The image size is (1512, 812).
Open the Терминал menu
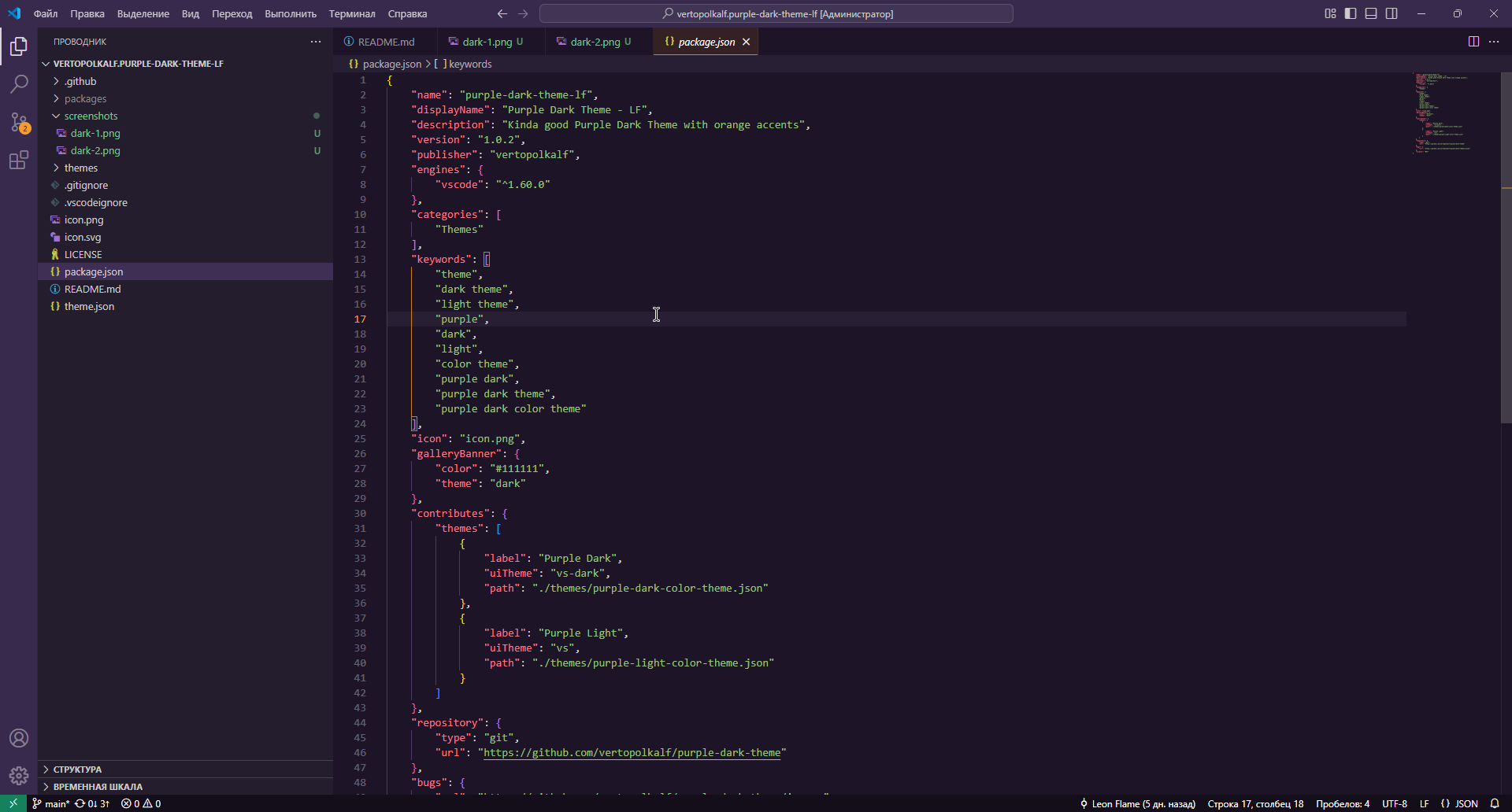point(352,13)
